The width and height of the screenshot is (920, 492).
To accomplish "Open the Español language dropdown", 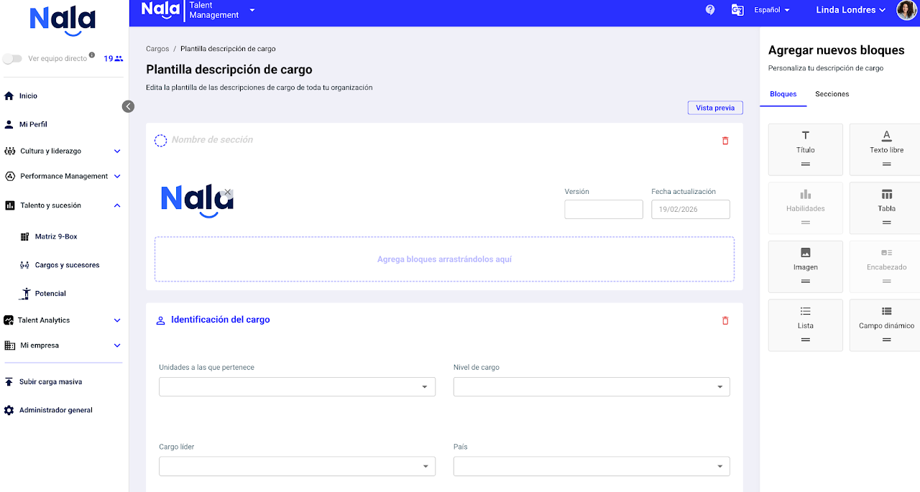I will (771, 10).
